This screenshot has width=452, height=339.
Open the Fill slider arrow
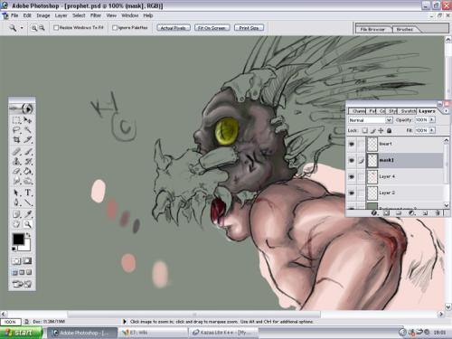click(x=431, y=130)
